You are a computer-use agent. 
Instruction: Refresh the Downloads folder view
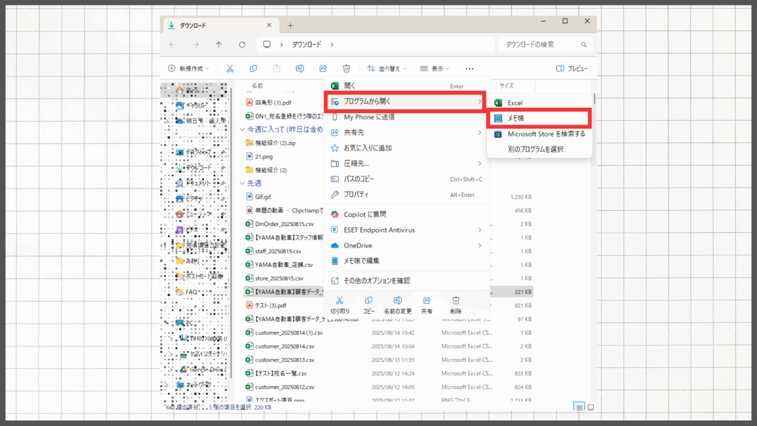[242, 44]
